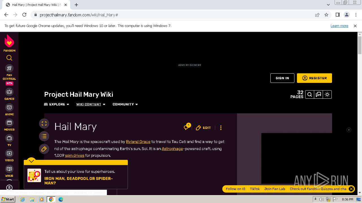362x203 pixels.
Task: Open Chrome three-dot menu
Action: coord(355,15)
